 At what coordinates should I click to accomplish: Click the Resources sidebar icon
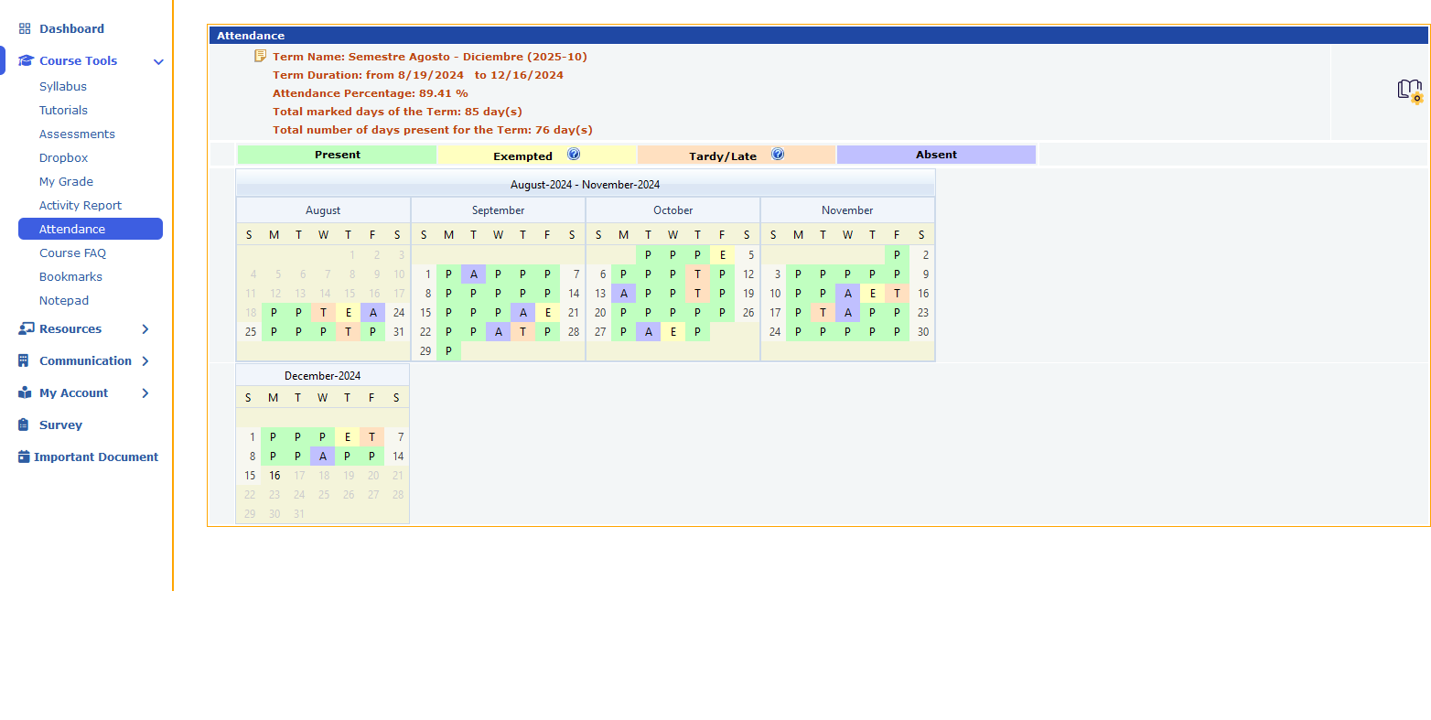pyautogui.click(x=26, y=329)
